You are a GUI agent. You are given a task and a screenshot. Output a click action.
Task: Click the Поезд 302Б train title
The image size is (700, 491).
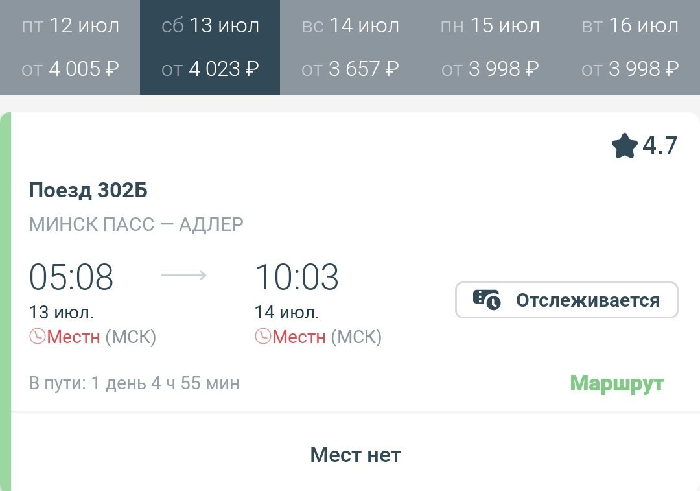[89, 189]
